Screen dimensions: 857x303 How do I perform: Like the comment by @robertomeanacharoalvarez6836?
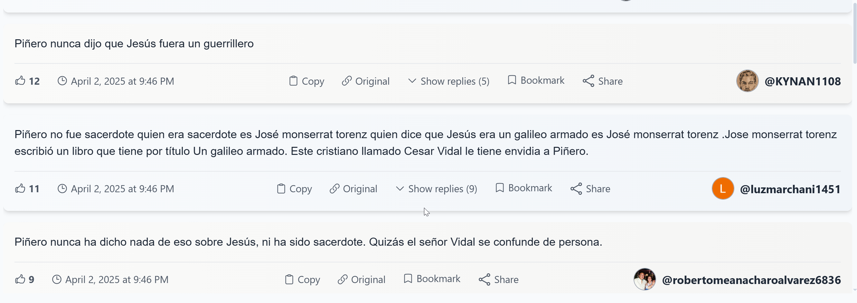click(x=20, y=279)
